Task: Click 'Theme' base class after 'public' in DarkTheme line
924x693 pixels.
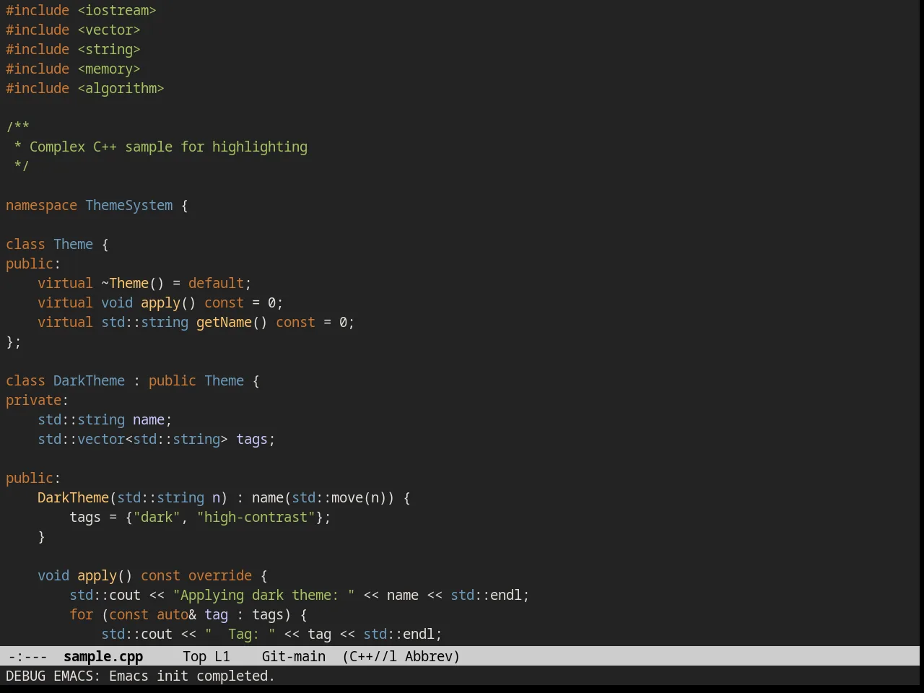Action: click(224, 380)
